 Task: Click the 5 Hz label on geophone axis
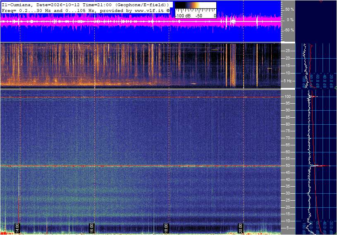[288, 81]
